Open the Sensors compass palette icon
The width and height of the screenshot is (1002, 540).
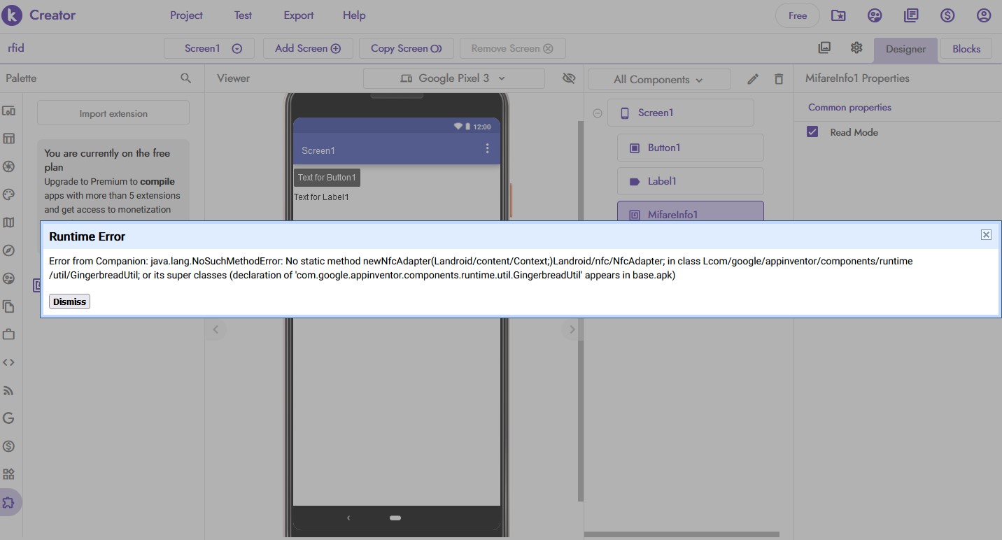point(9,250)
